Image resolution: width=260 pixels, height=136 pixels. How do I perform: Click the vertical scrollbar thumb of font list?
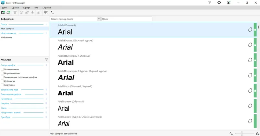[258, 27]
